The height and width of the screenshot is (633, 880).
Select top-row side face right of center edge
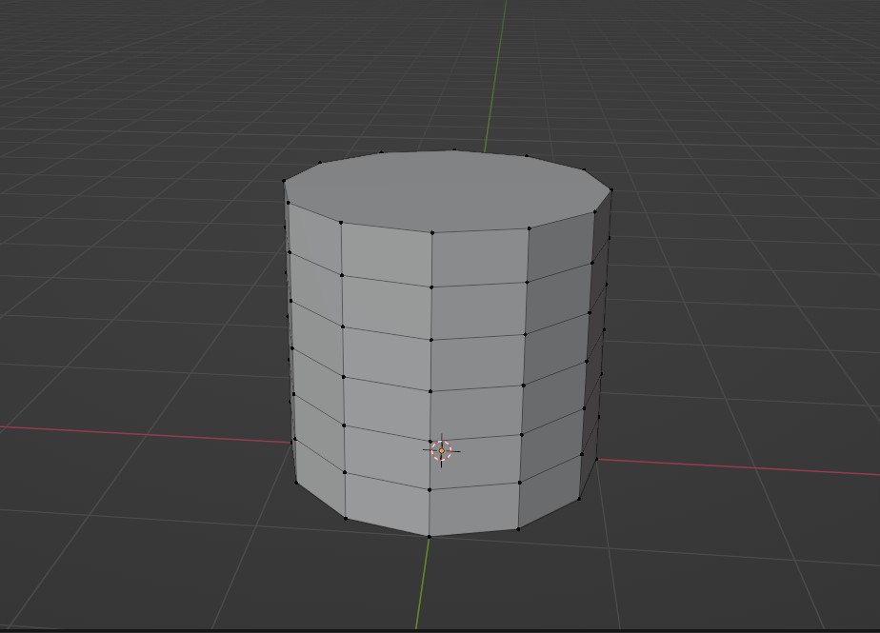pyautogui.click(x=480, y=257)
